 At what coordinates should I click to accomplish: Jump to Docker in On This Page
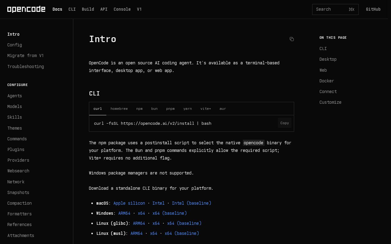click(327, 81)
